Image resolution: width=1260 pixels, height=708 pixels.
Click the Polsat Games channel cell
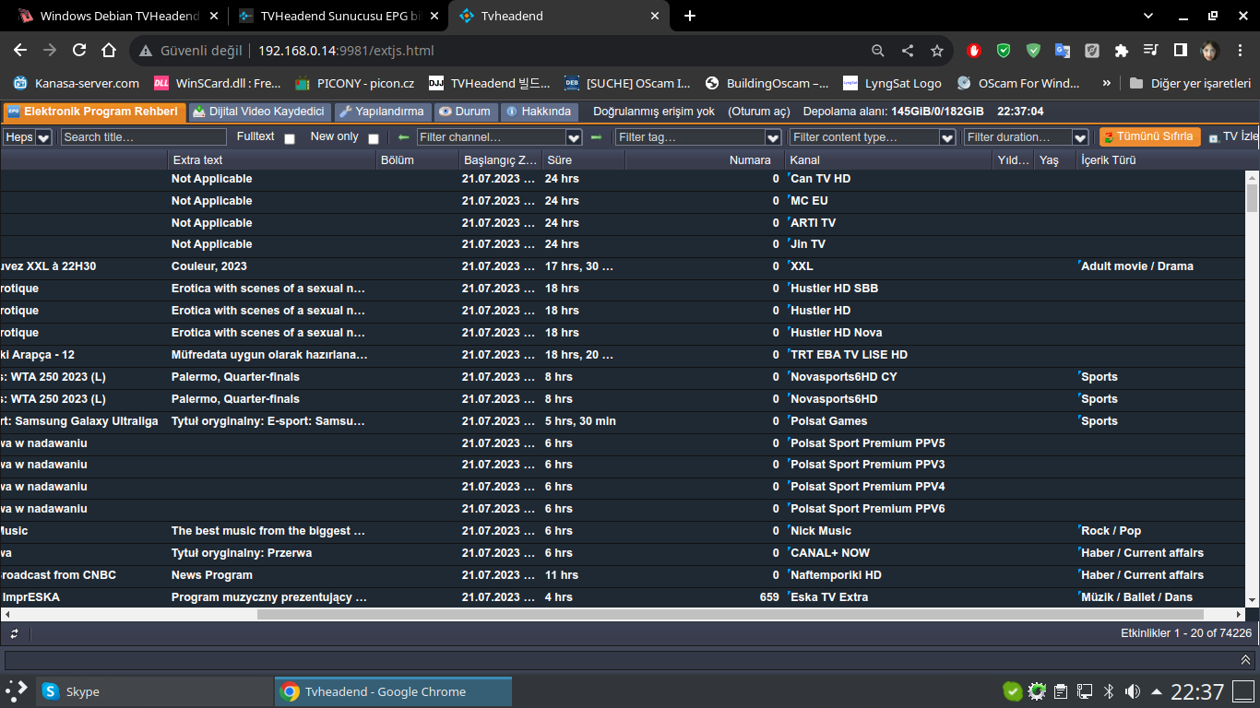coord(889,421)
